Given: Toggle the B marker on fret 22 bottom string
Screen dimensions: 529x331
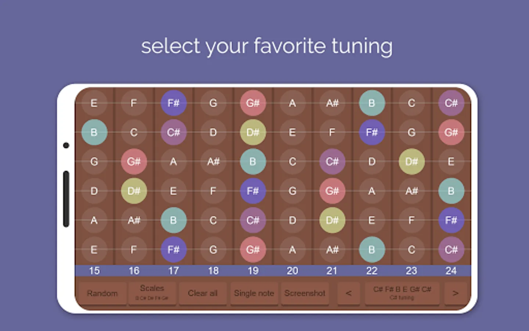Looking at the screenshot, I should pos(372,250).
